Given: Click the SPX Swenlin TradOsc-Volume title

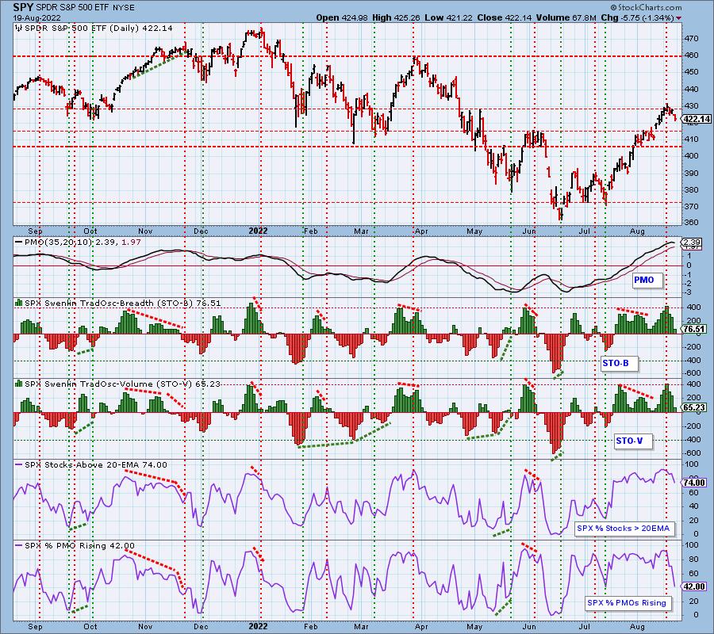Looking at the screenshot, I should tap(123, 384).
